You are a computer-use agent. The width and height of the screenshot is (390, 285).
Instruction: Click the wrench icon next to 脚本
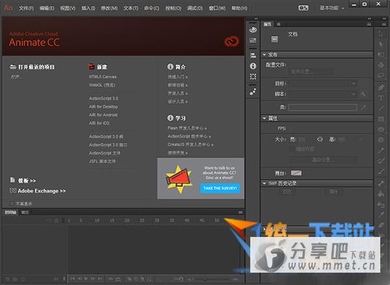click(x=363, y=94)
